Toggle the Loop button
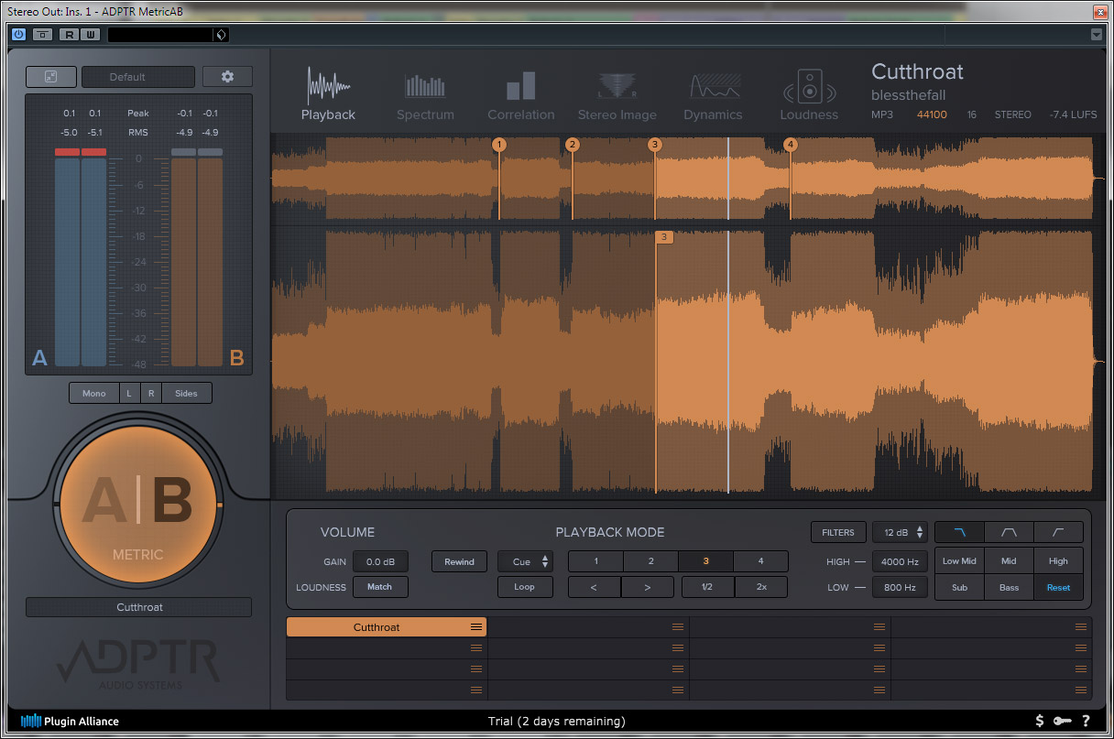The height and width of the screenshot is (739, 1114). pyautogui.click(x=525, y=587)
